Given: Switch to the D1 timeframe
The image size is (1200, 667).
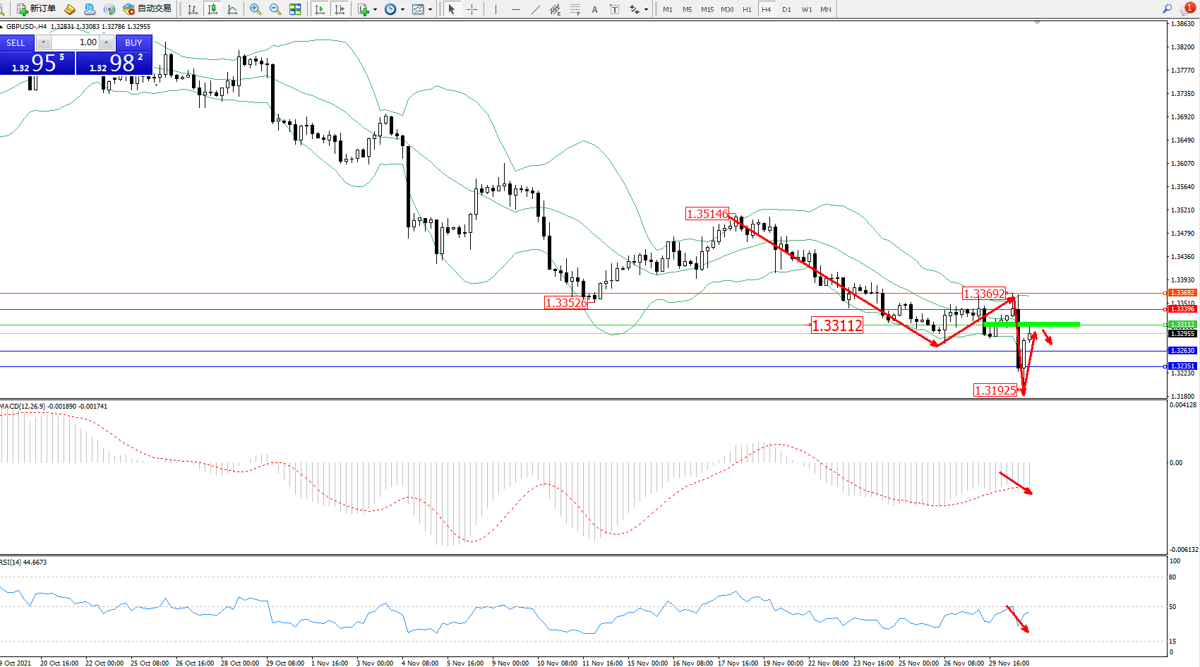Looking at the screenshot, I should (x=786, y=9).
